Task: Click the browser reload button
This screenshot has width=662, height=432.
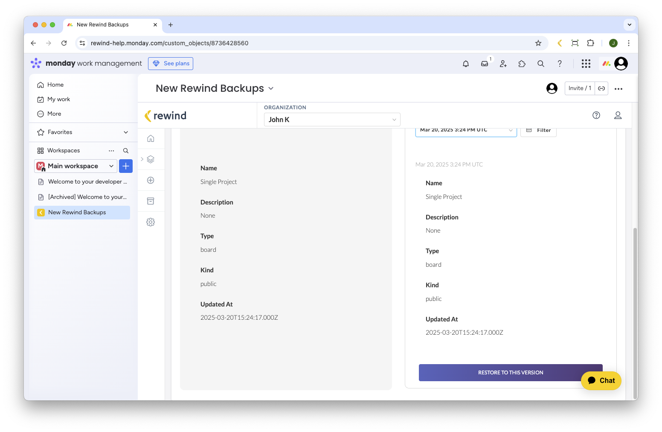Action: click(64, 43)
